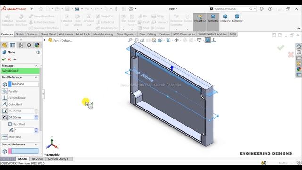Image resolution: width=302 pixels, height=170 pixels.
Task: Enable the Flip offset checkbox
Action: tap(10, 124)
